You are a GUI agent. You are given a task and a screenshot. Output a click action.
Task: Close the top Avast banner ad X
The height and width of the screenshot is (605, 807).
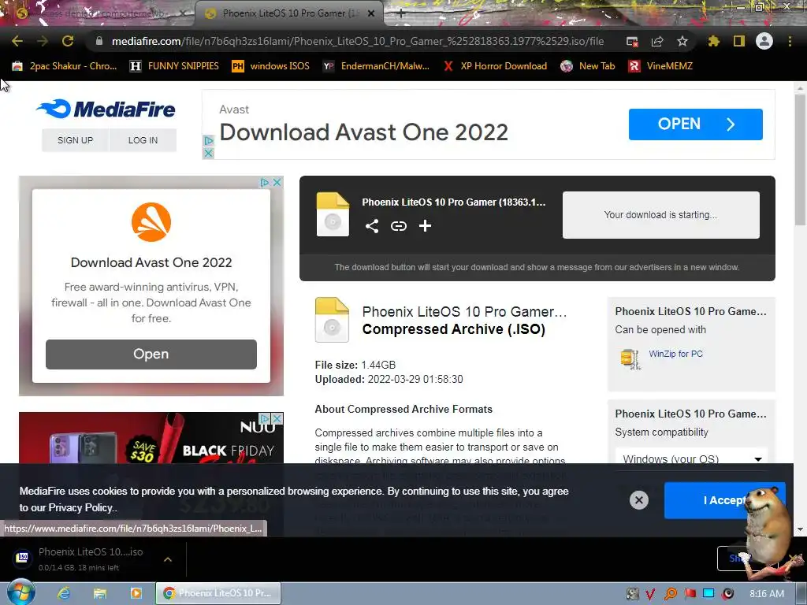(208, 154)
